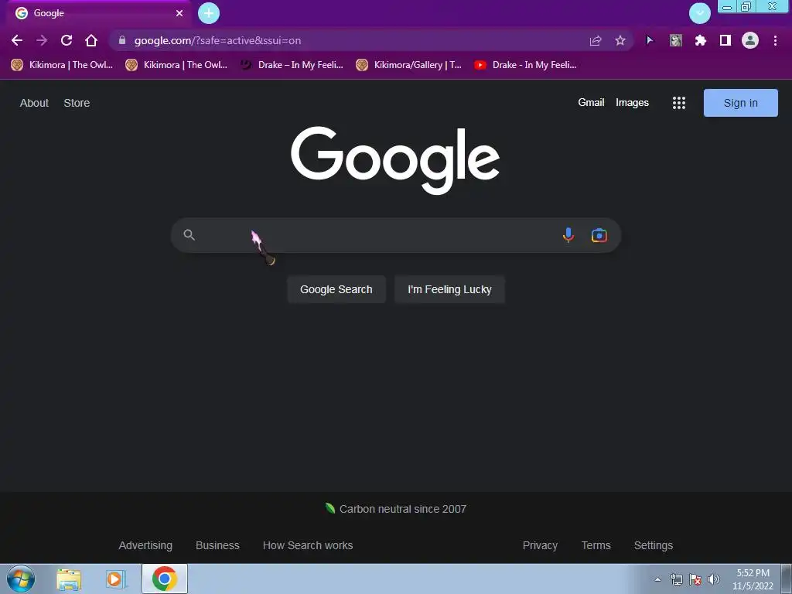Image resolution: width=792 pixels, height=594 pixels.
Task: Show hidden system tray icons
Action: [x=657, y=579]
